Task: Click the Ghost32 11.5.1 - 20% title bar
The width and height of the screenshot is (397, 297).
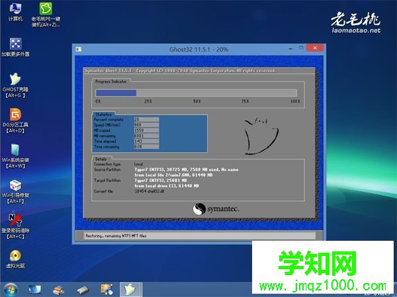Action: pyautogui.click(x=198, y=50)
